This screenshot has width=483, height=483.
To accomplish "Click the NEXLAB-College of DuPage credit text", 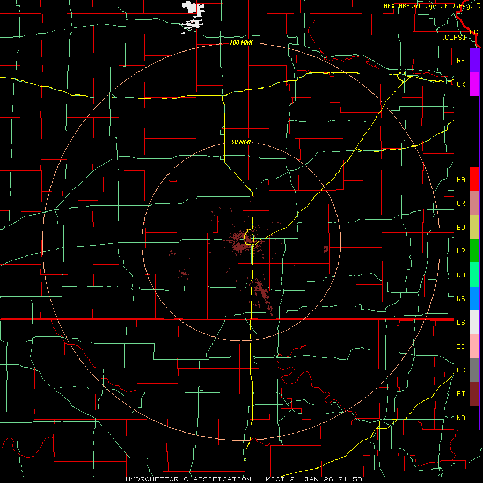I will pyautogui.click(x=431, y=6).
